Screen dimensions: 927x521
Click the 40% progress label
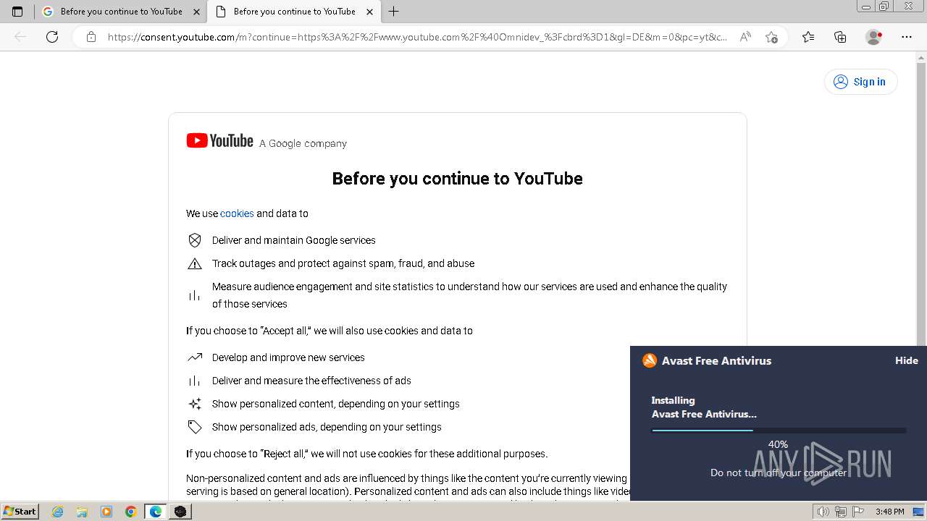[x=778, y=444]
